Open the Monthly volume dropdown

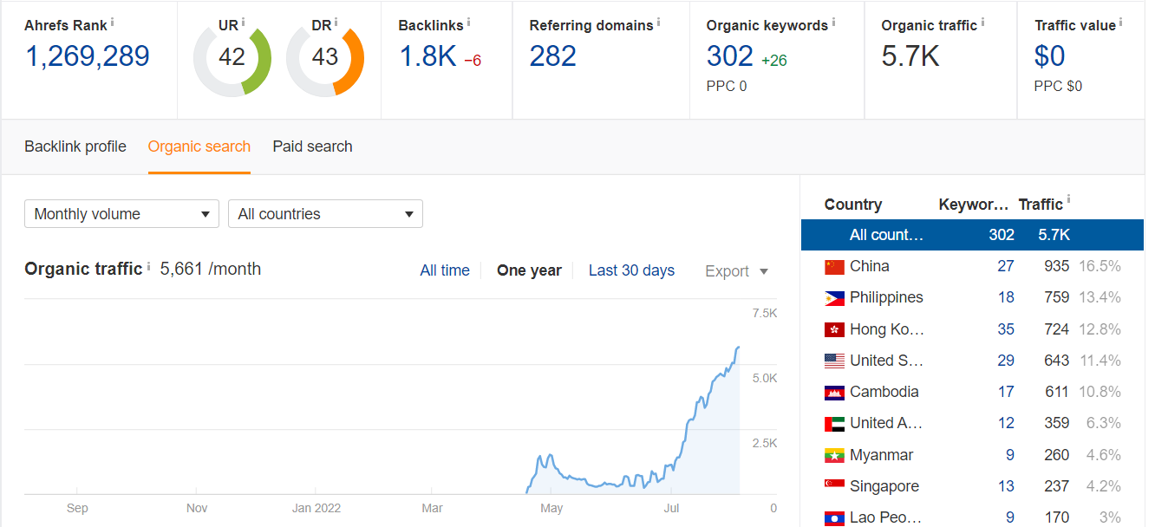[121, 214]
